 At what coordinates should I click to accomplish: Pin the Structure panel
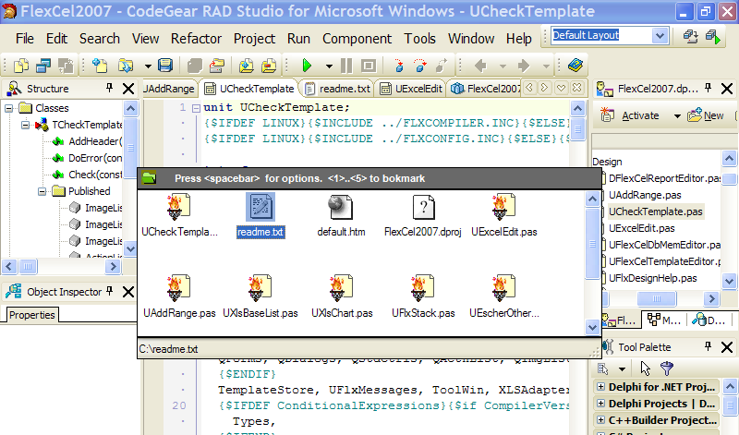coord(109,88)
